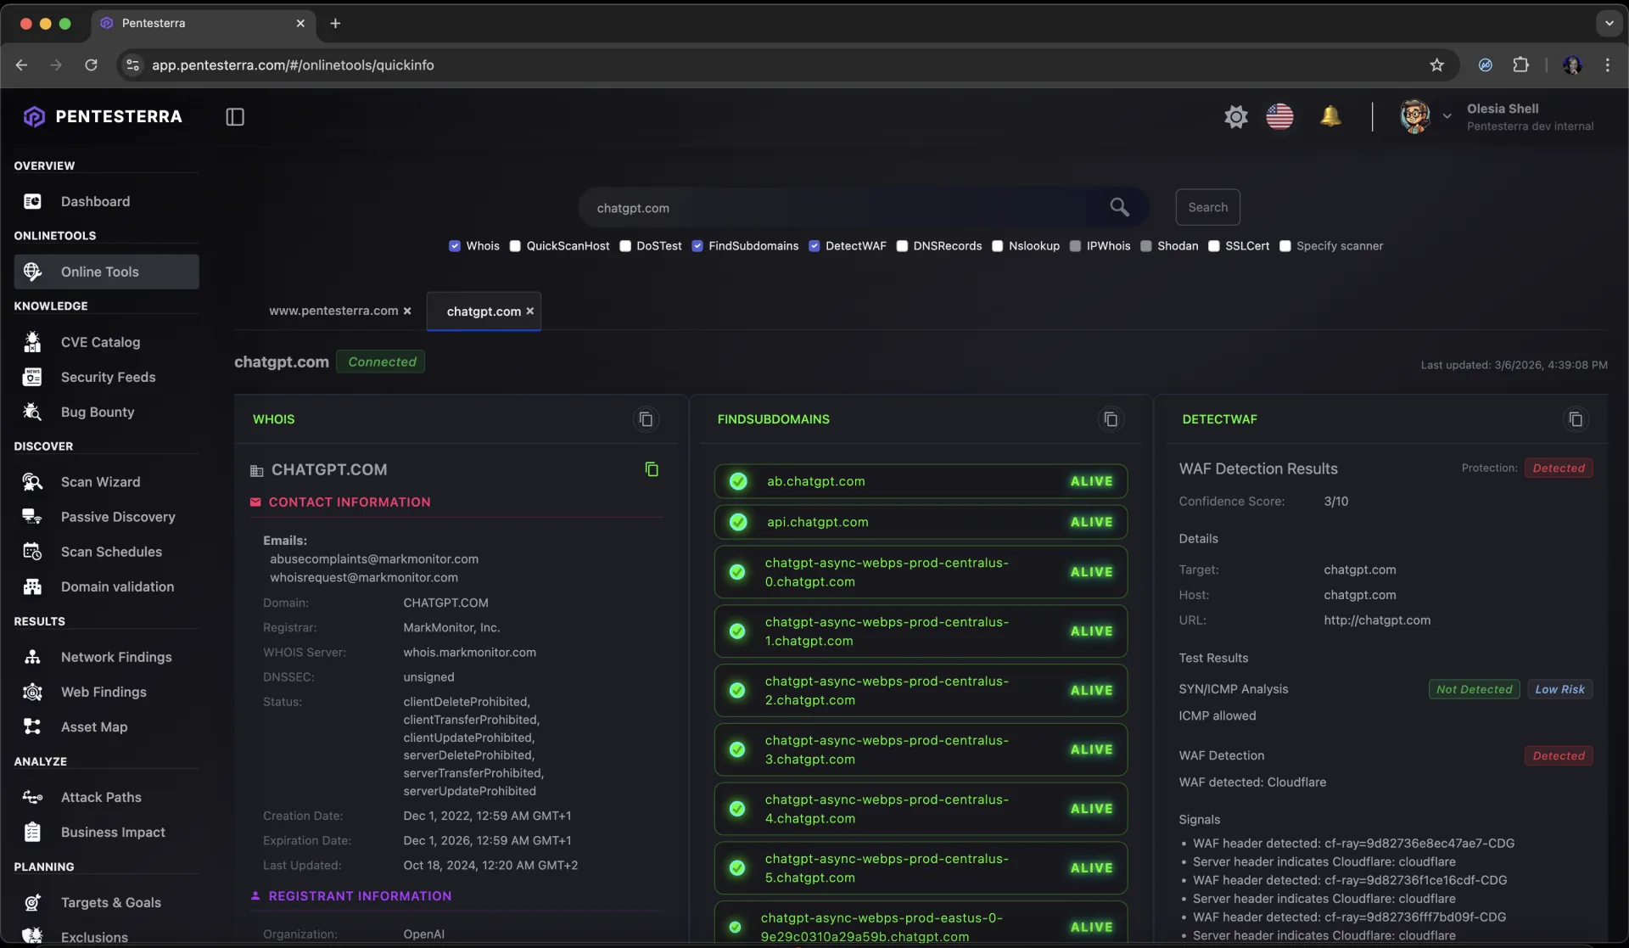The width and height of the screenshot is (1629, 948).
Task: Copy CHATGPT.COM whois record via green icon
Action: point(652,469)
